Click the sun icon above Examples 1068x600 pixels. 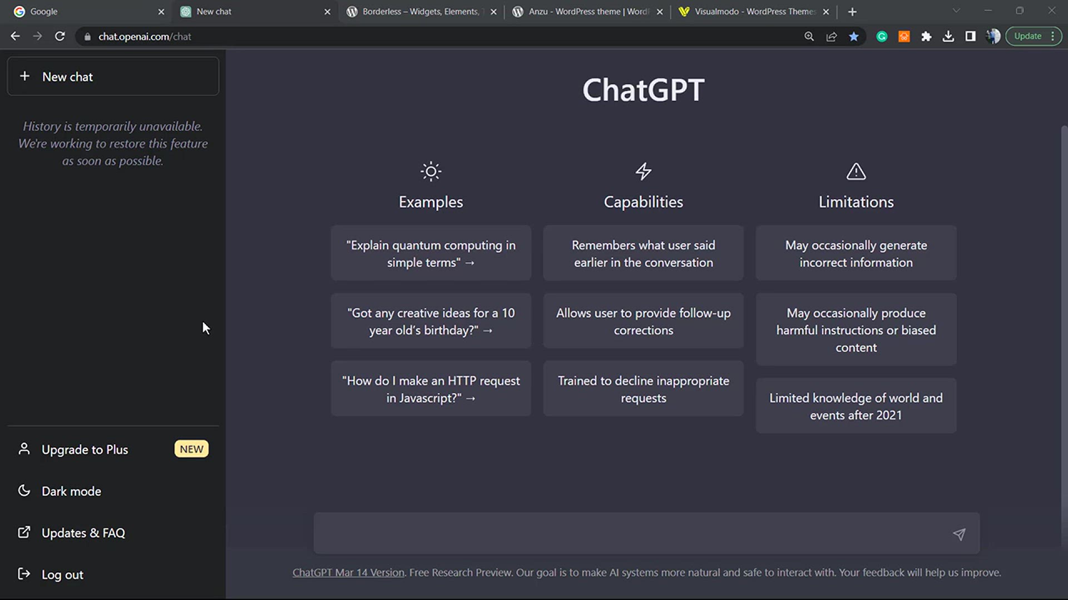tap(431, 171)
